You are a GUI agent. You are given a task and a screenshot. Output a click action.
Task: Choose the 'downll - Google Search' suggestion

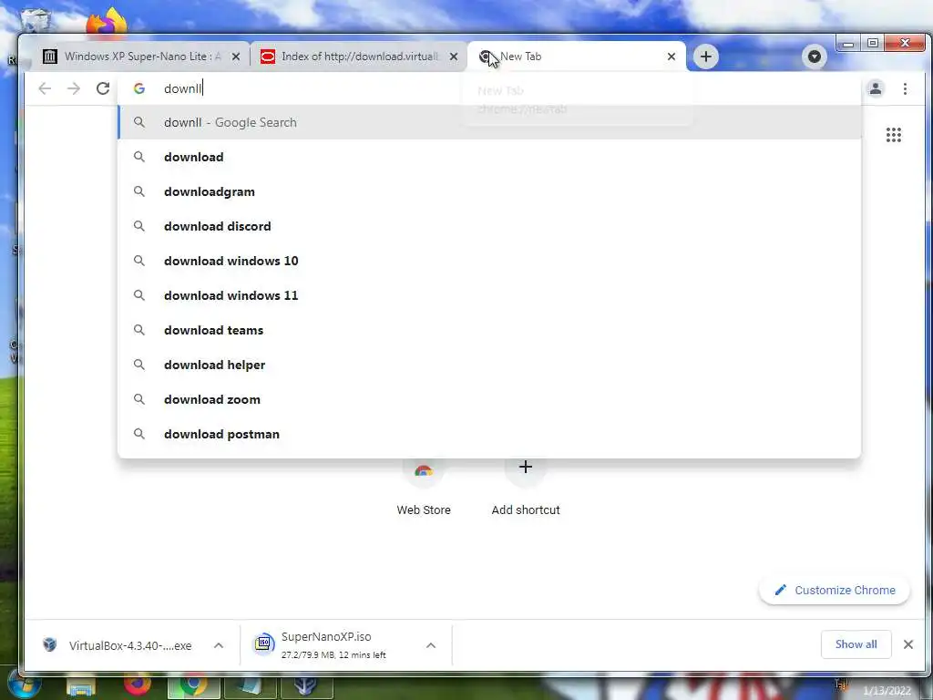coord(489,122)
